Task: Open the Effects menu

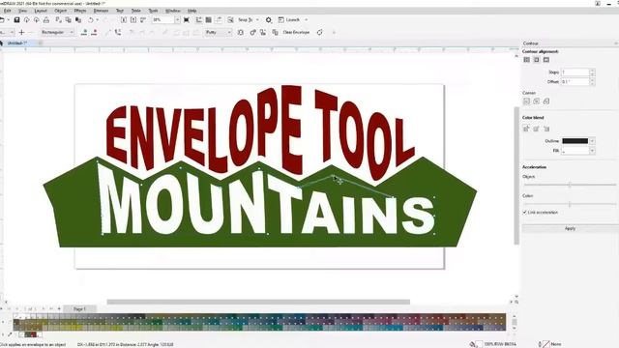Action: click(x=80, y=11)
